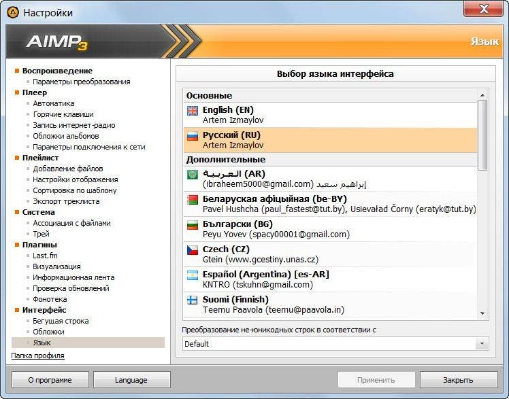Select English (EN) language entry
Image resolution: width=509 pixels, height=399 pixels.
coord(331,115)
